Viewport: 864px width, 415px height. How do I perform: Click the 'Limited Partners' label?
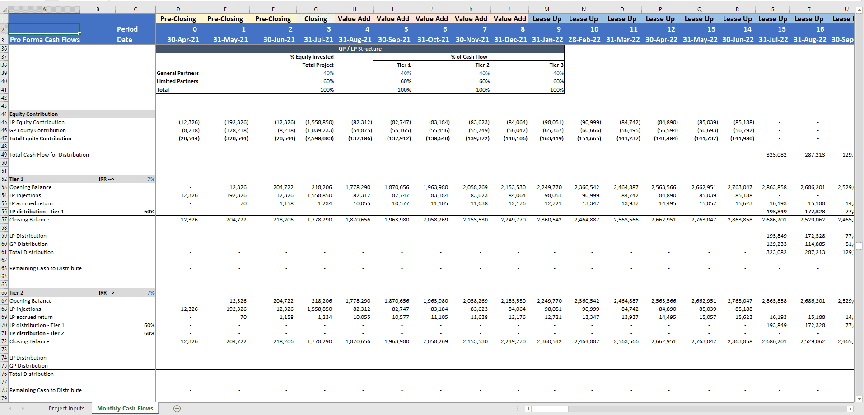coord(177,81)
